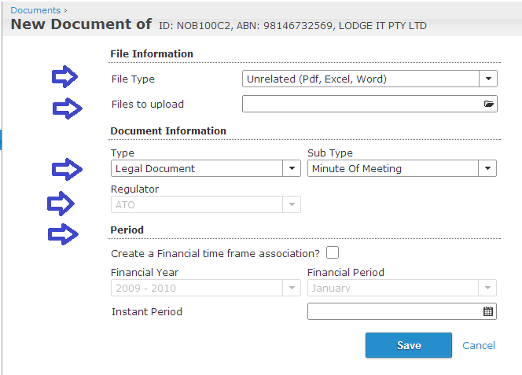Click the blue arrow next to Regulator field
Image resolution: width=522 pixels, height=375 pixels.
61,203
